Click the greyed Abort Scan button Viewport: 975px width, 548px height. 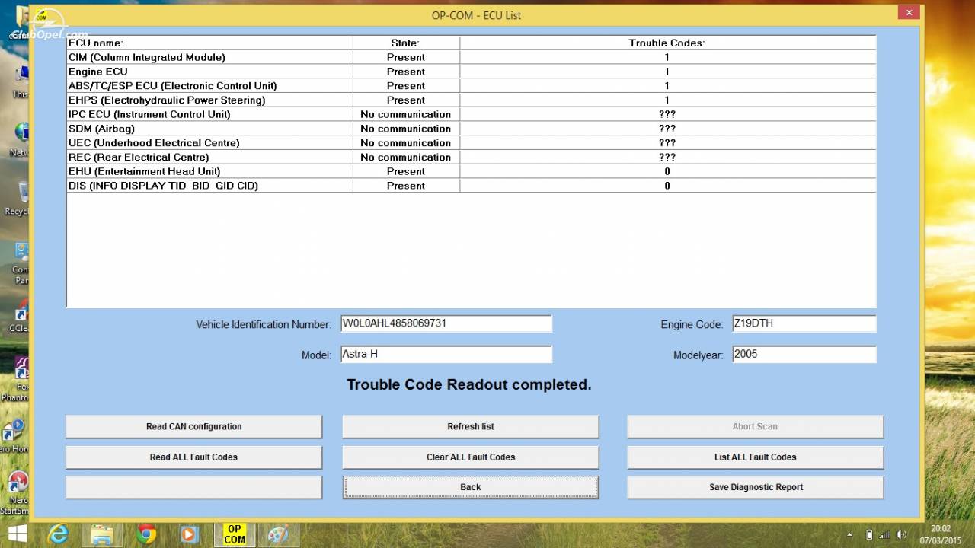click(755, 426)
